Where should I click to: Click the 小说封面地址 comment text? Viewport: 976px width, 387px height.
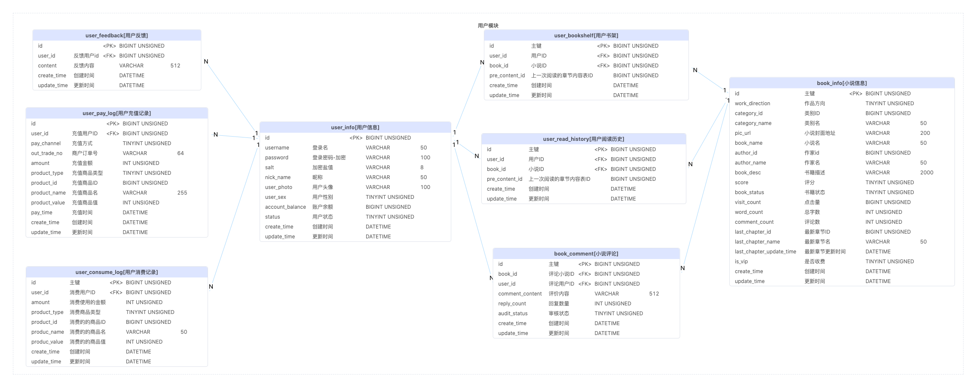point(820,133)
